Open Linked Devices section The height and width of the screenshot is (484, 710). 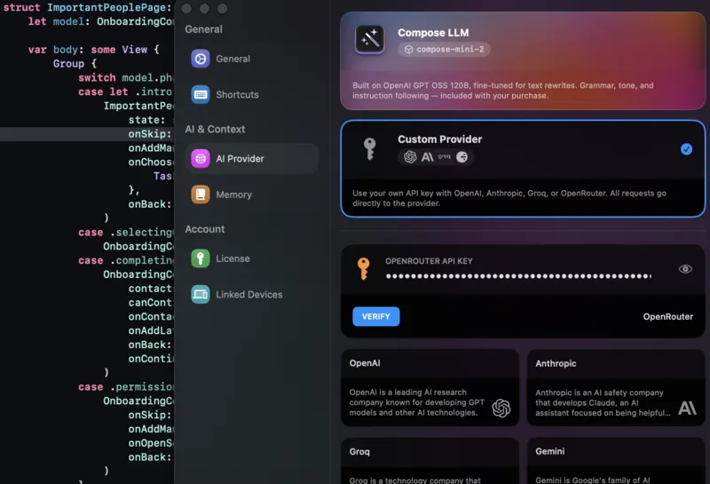[x=251, y=295]
